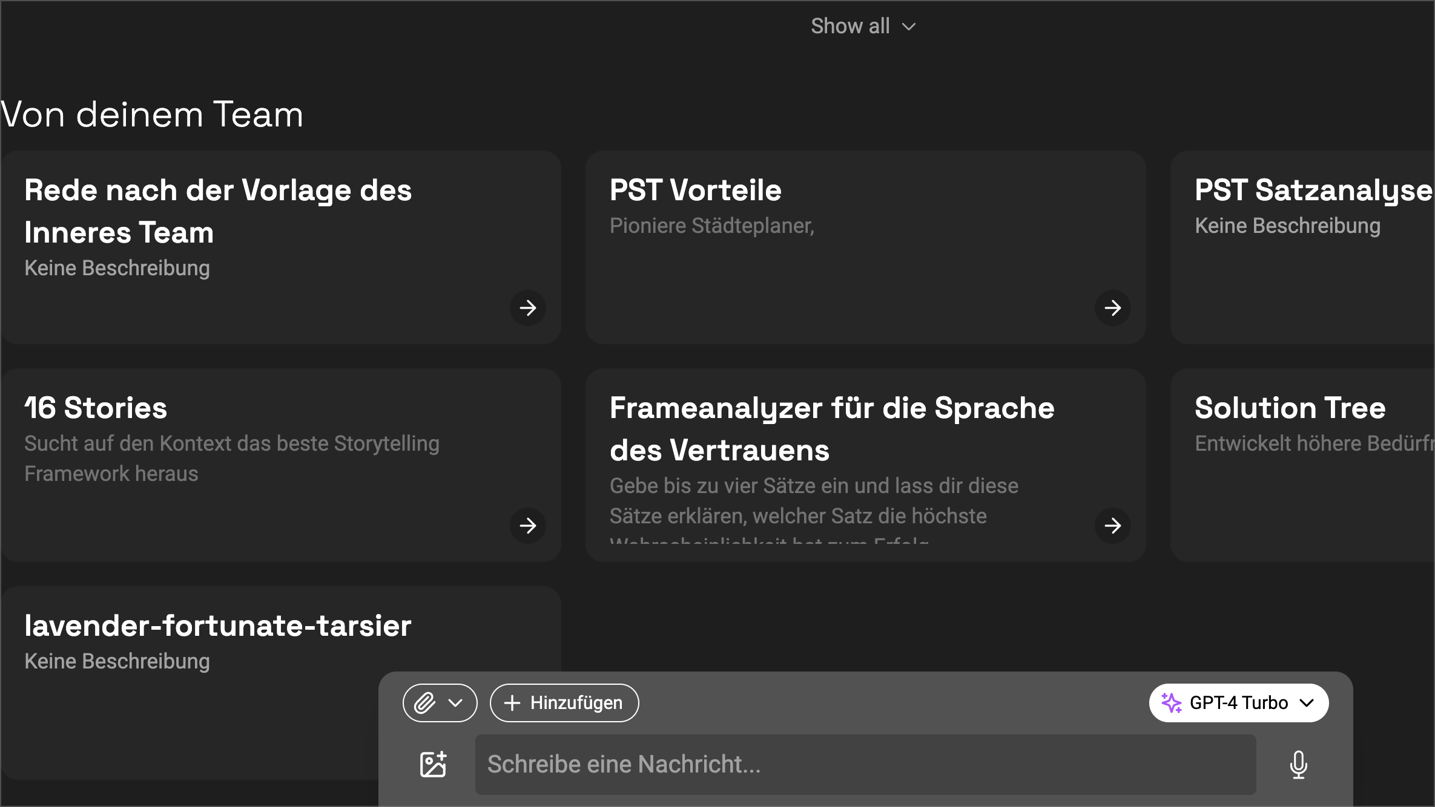Expand the attachment options chevron
Image resolution: width=1435 pixels, height=807 pixels.
[455, 703]
